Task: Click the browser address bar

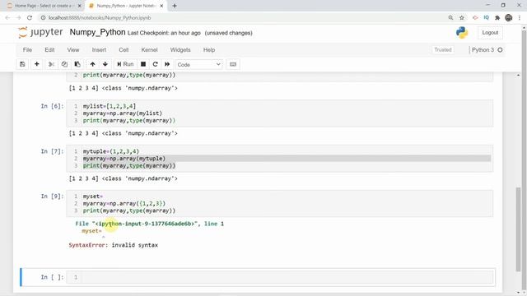Action: (x=242, y=18)
